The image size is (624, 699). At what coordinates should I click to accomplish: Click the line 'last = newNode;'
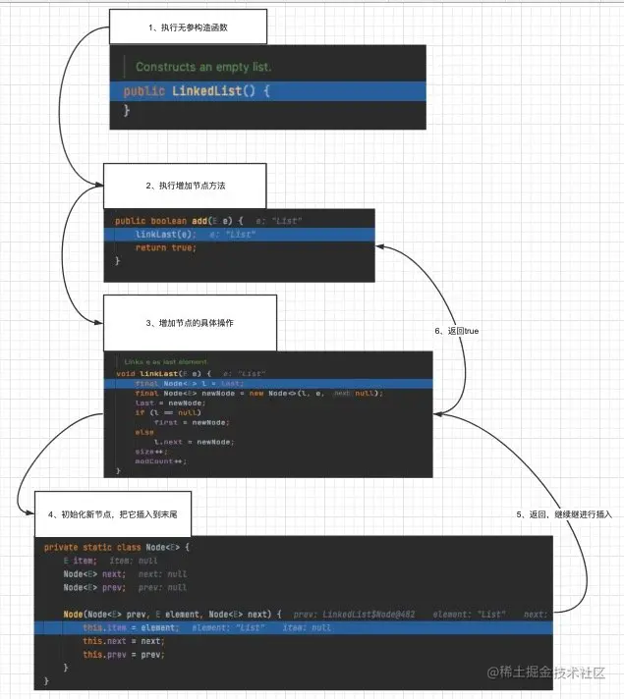(x=170, y=403)
